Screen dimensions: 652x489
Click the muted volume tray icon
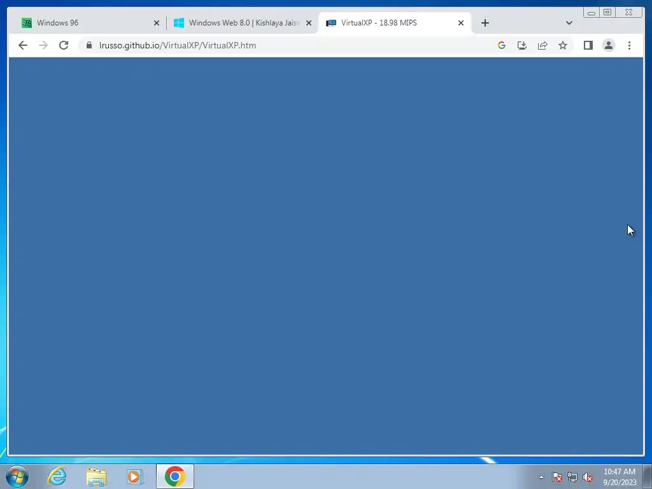588,477
